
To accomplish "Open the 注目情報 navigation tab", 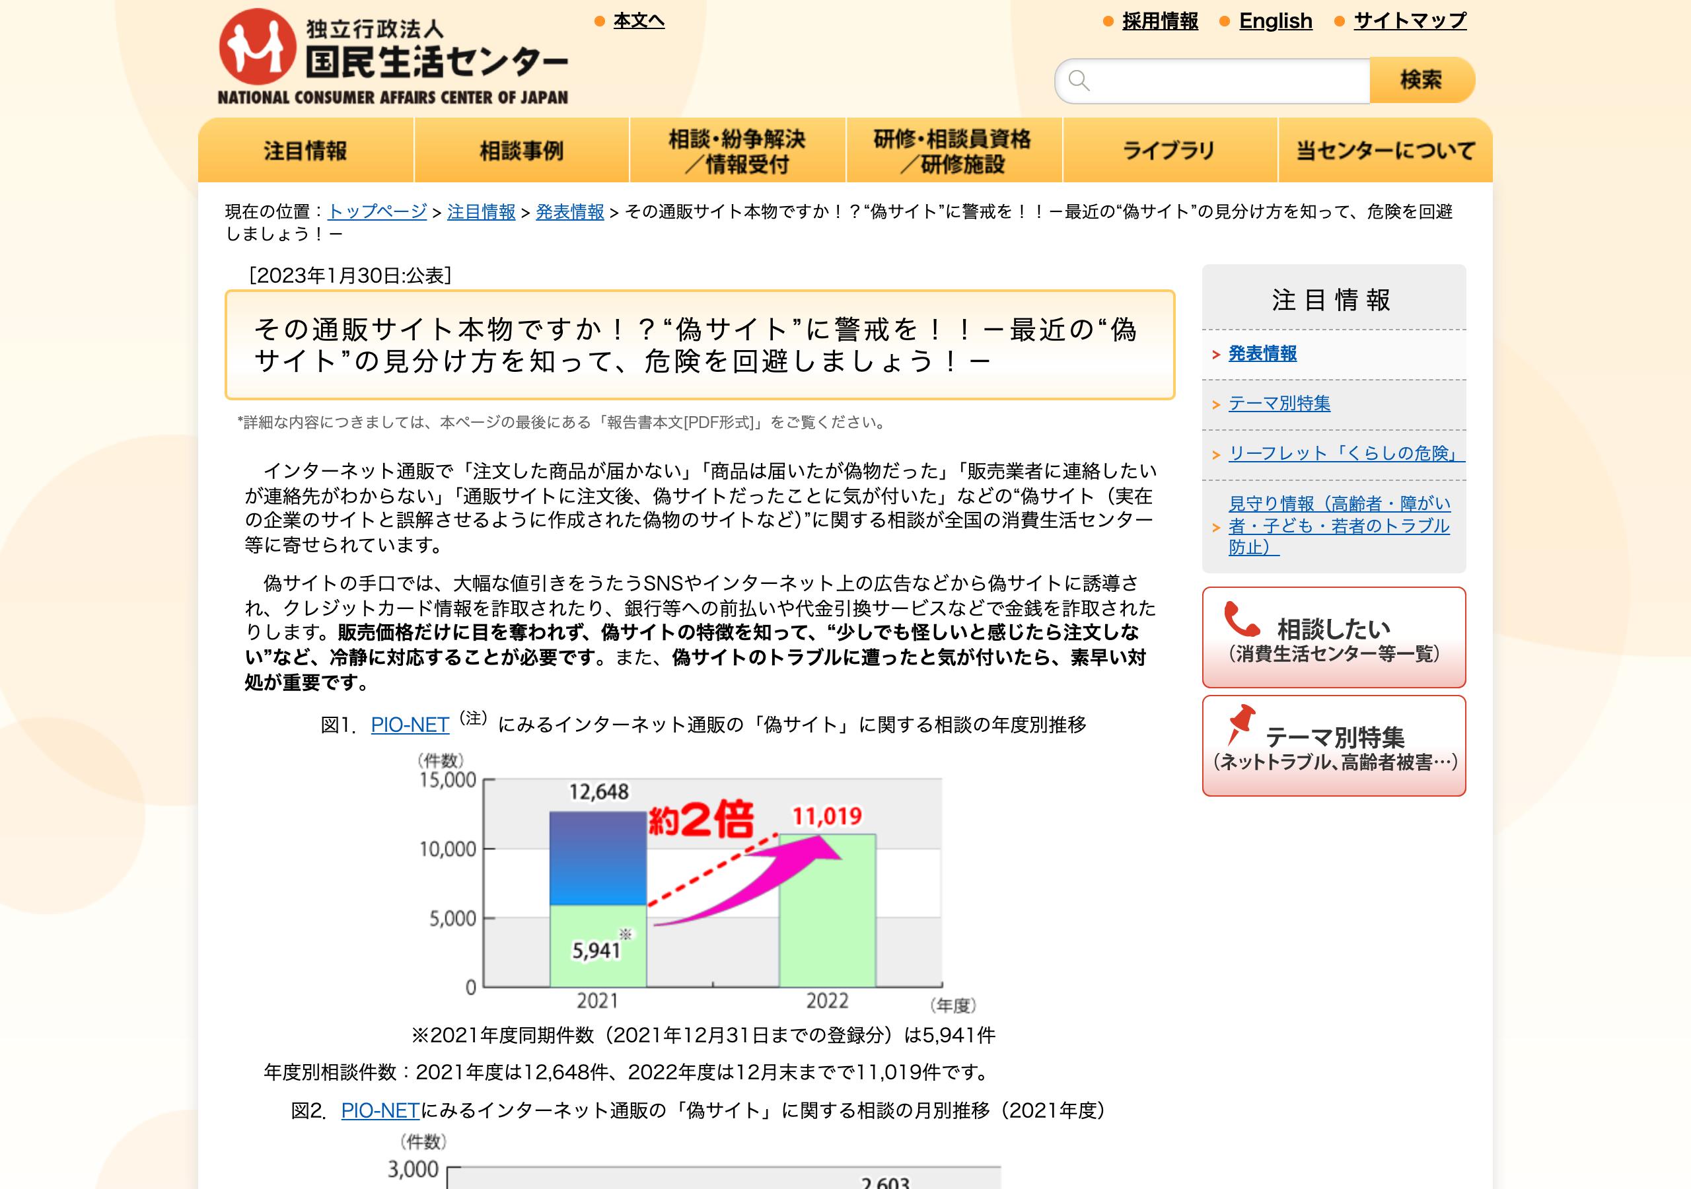I will pos(306,151).
